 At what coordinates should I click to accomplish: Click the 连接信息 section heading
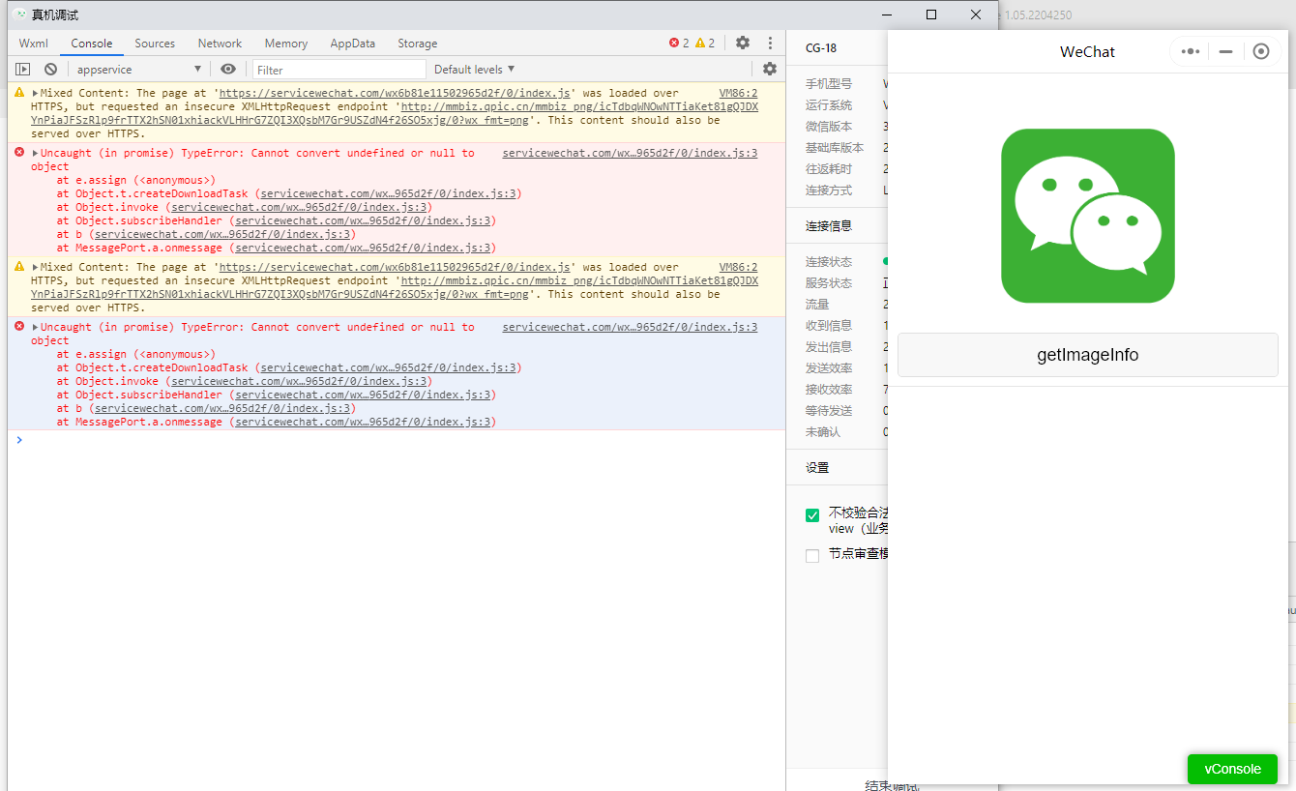[x=829, y=226]
